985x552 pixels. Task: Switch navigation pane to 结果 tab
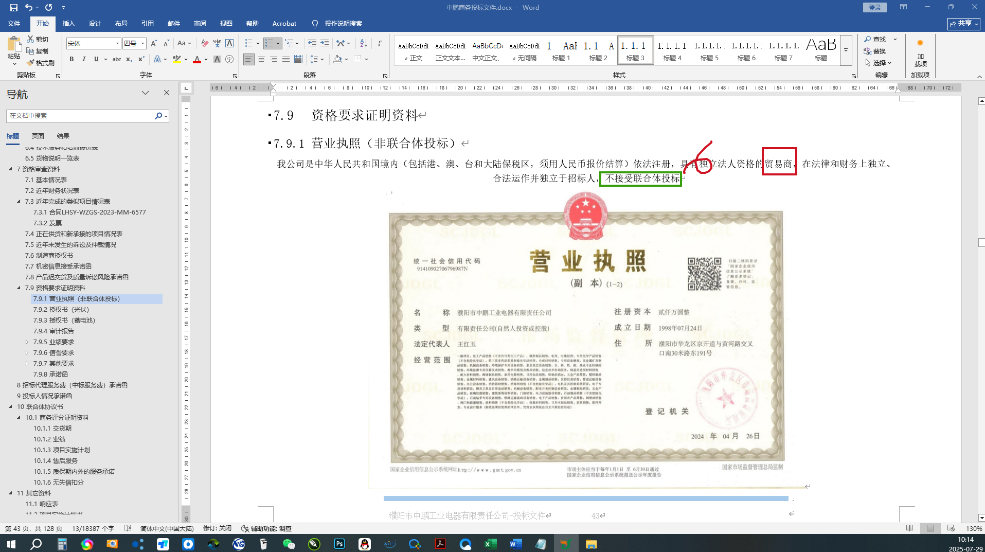tap(63, 136)
